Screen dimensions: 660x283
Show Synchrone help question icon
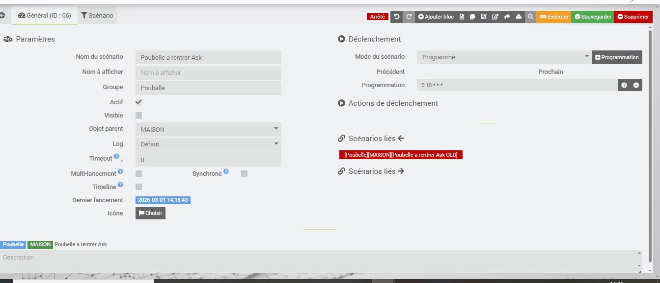tap(226, 171)
